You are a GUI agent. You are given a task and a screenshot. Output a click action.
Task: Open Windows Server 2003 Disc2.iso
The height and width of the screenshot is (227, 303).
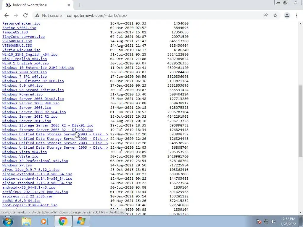pos(33,99)
